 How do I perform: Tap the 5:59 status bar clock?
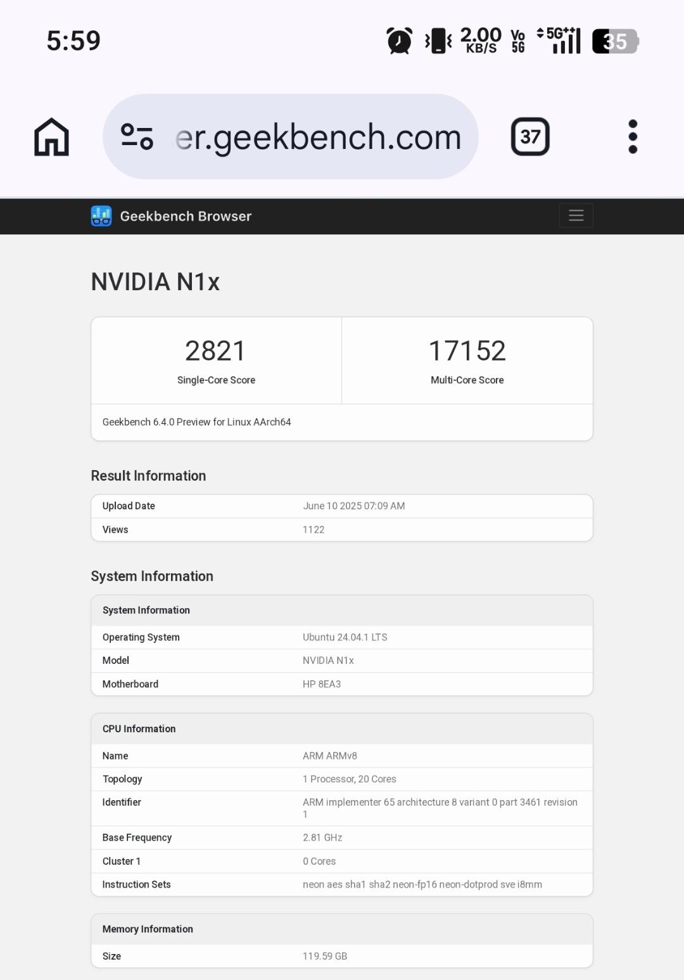(x=73, y=41)
